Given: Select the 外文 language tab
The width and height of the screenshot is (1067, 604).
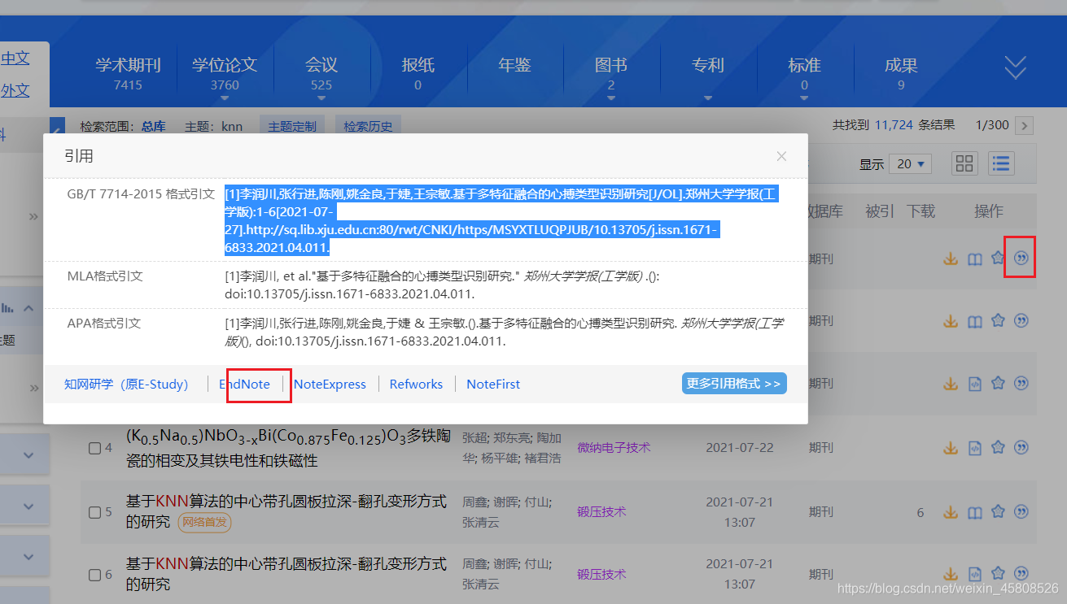Looking at the screenshot, I should (x=15, y=90).
